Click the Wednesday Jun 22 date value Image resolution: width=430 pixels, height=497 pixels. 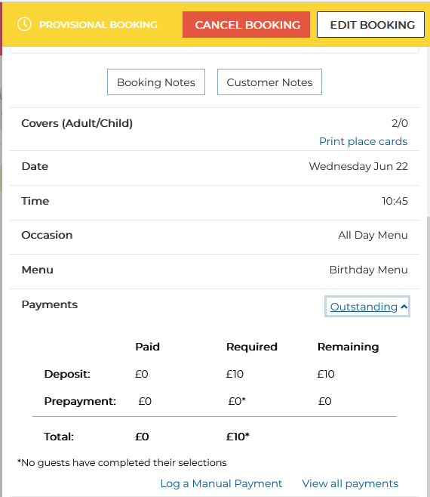coord(358,166)
